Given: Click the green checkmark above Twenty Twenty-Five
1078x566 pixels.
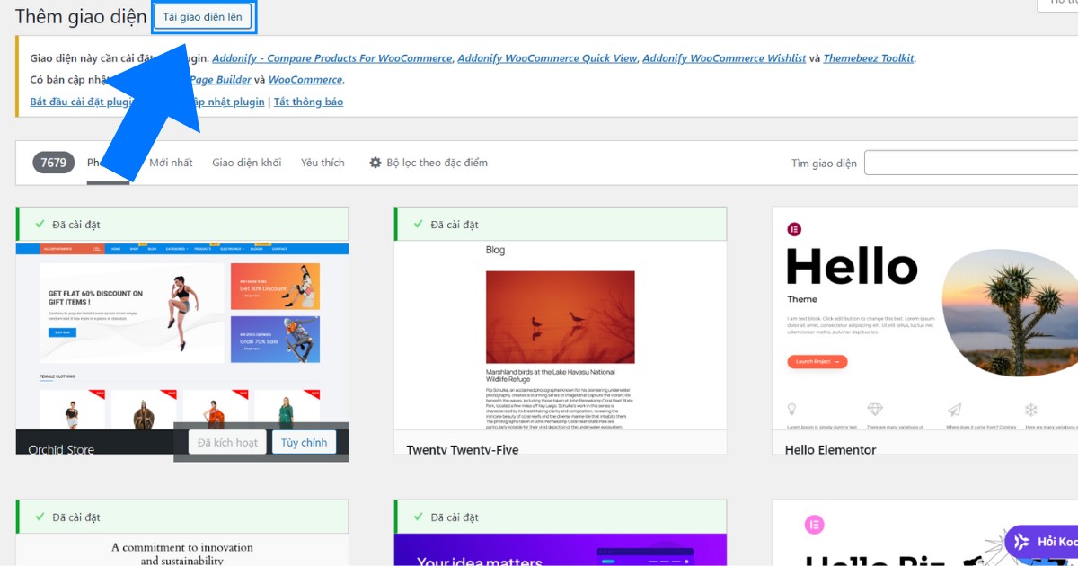Looking at the screenshot, I should 418,224.
